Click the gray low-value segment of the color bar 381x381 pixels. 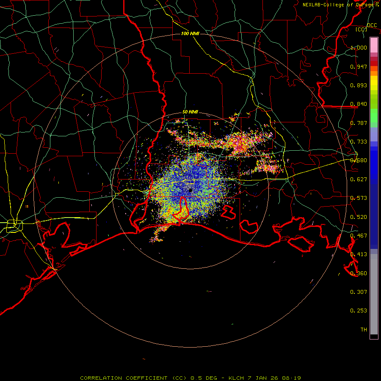click(374, 294)
